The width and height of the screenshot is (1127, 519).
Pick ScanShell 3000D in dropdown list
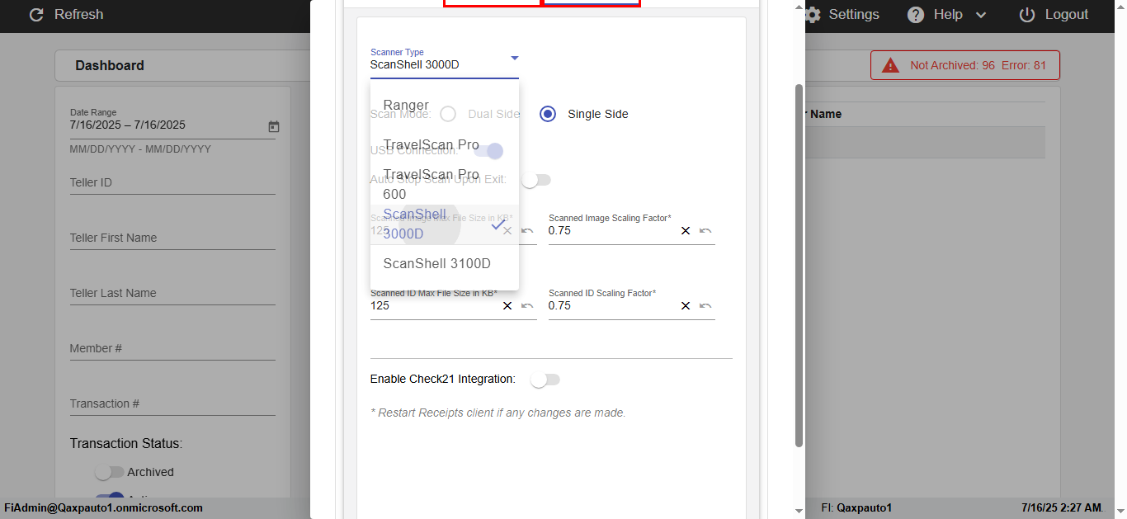pyautogui.click(x=445, y=224)
